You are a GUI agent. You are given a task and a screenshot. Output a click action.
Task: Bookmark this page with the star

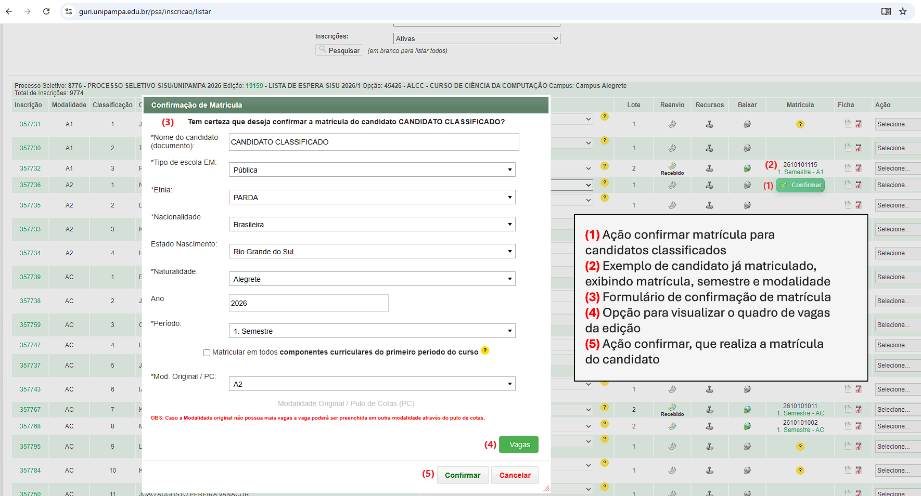pyautogui.click(x=903, y=11)
